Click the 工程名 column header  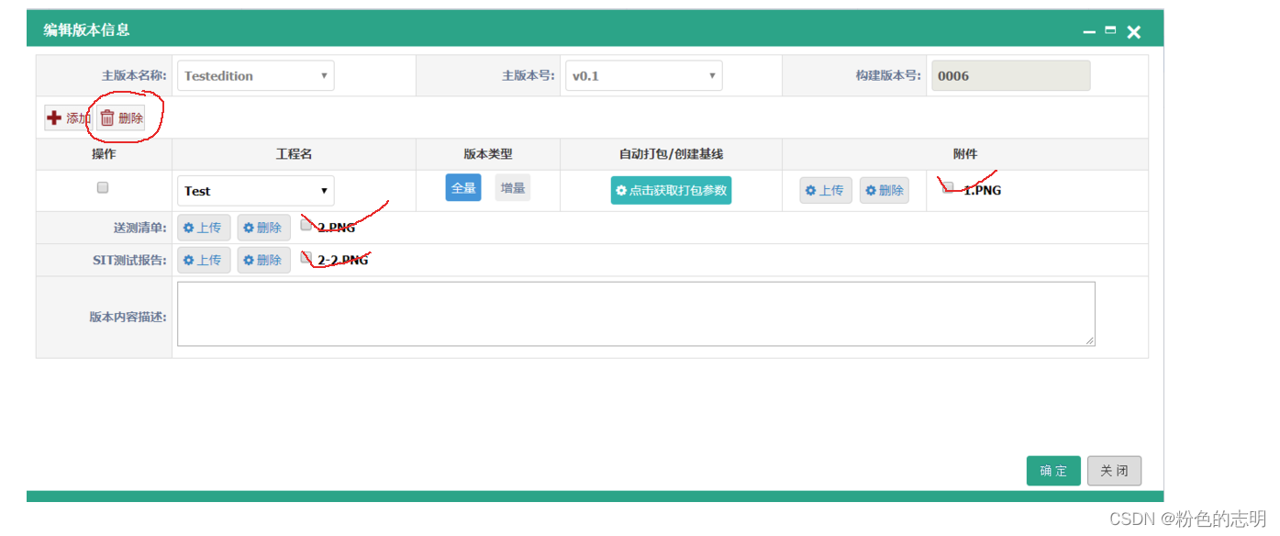coord(294,154)
